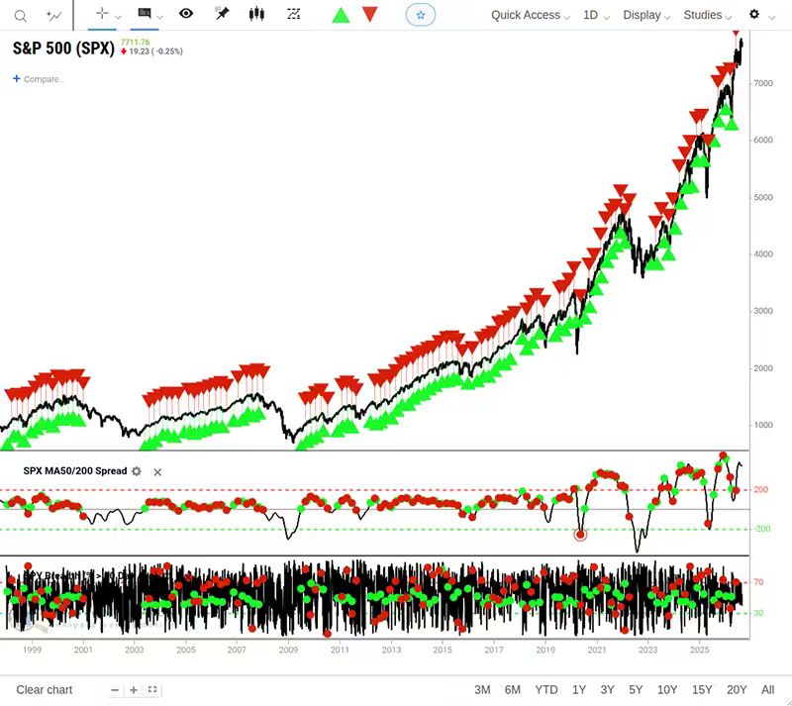Click the fit-to-screen expand icon
Screen dimensions: 792x706
click(152, 689)
